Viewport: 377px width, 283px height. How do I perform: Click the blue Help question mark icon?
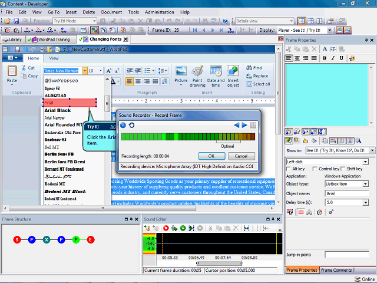point(225,21)
